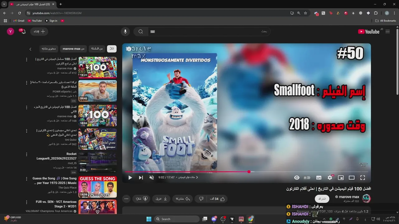The image size is (399, 224).
Task: Toggle subtitles/captions in player
Action: (319, 178)
